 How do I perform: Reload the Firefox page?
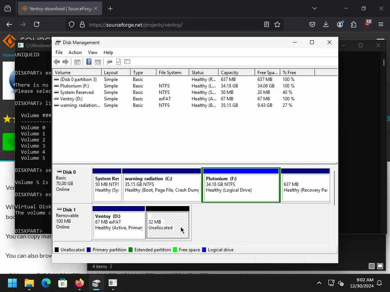[x=37, y=25]
